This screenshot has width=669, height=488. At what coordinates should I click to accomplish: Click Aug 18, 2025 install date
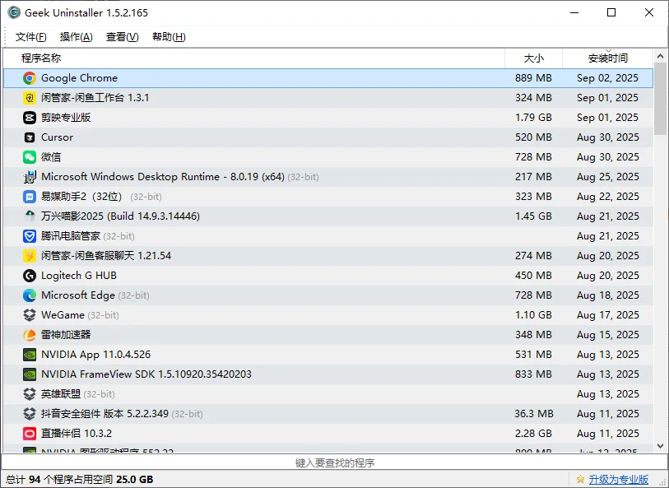(608, 295)
